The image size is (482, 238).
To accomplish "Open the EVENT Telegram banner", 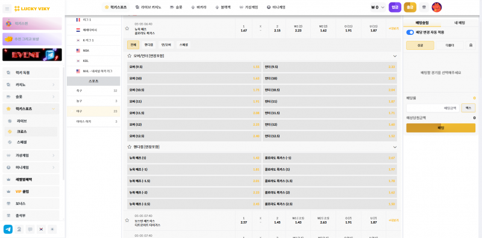I will (x=32, y=55).
